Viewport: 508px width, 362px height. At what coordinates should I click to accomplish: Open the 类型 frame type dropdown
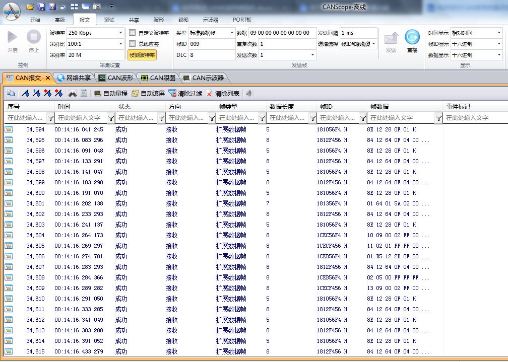click(x=232, y=33)
